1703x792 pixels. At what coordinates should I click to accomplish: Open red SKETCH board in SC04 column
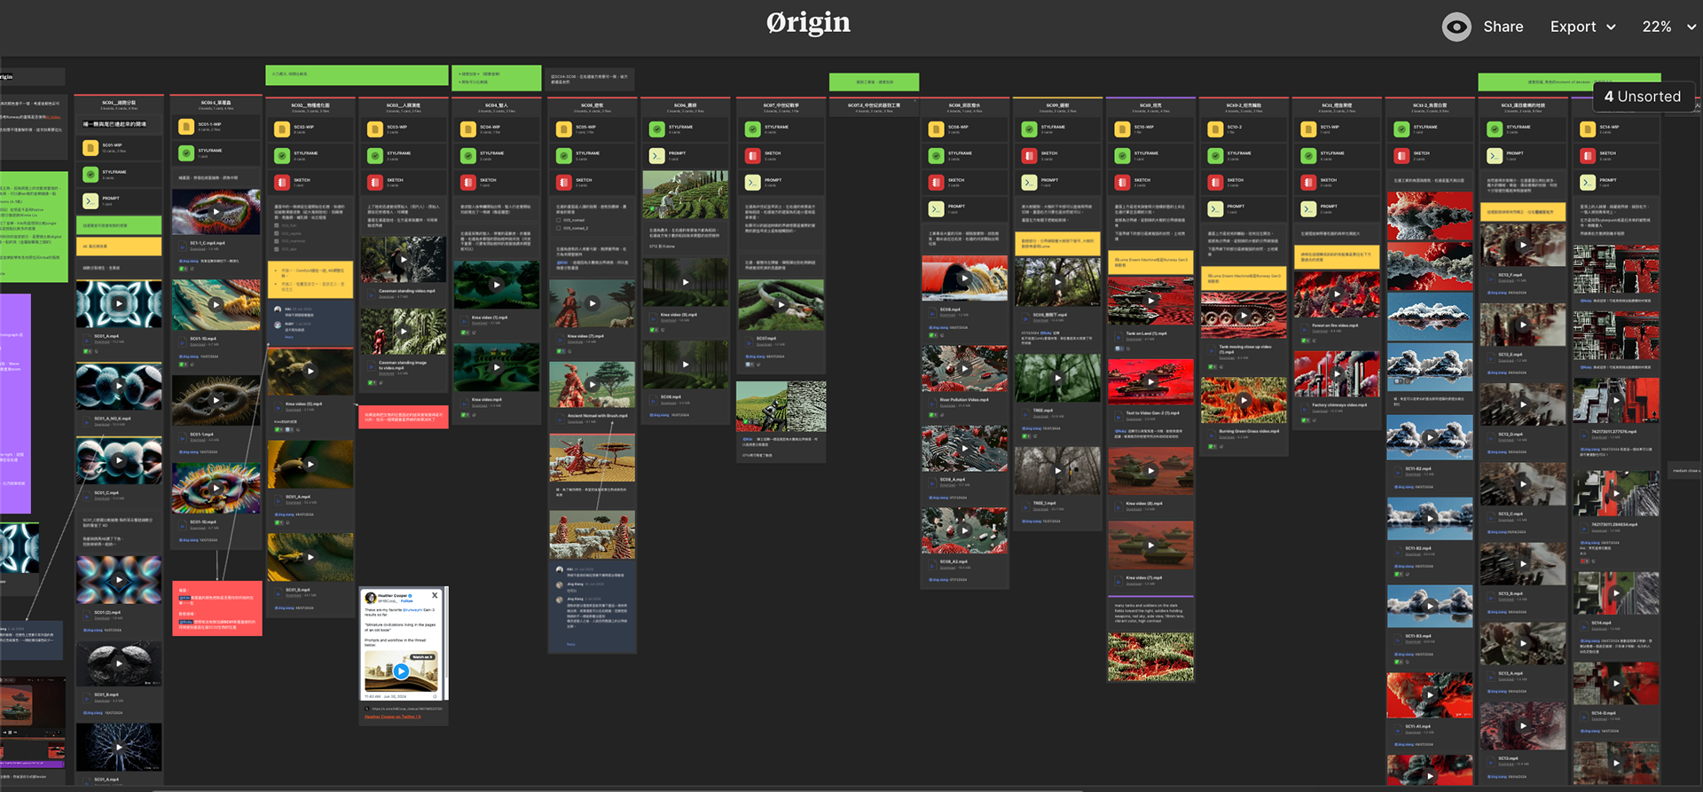tap(468, 183)
